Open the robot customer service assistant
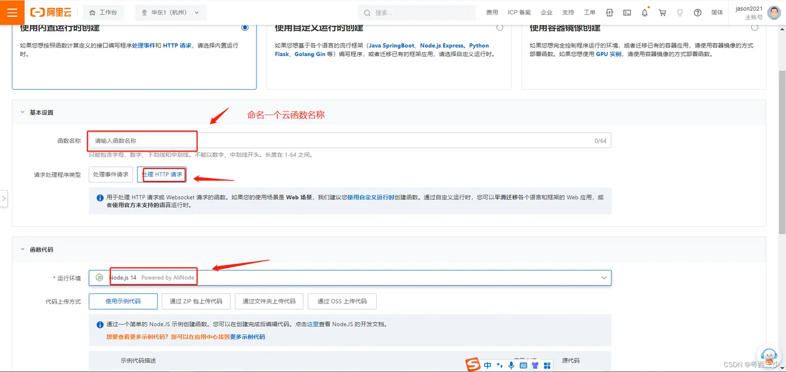 pos(768,355)
